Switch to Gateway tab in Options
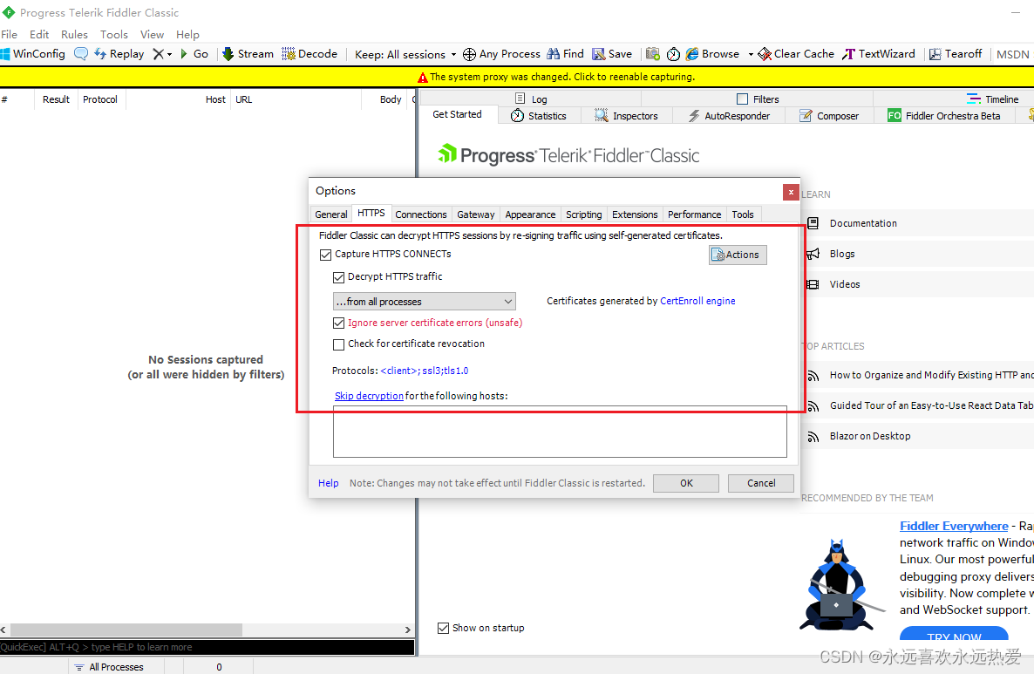The height and width of the screenshot is (674, 1034). [475, 214]
